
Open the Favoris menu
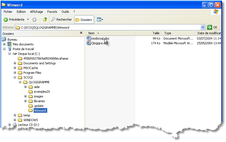(52, 12)
